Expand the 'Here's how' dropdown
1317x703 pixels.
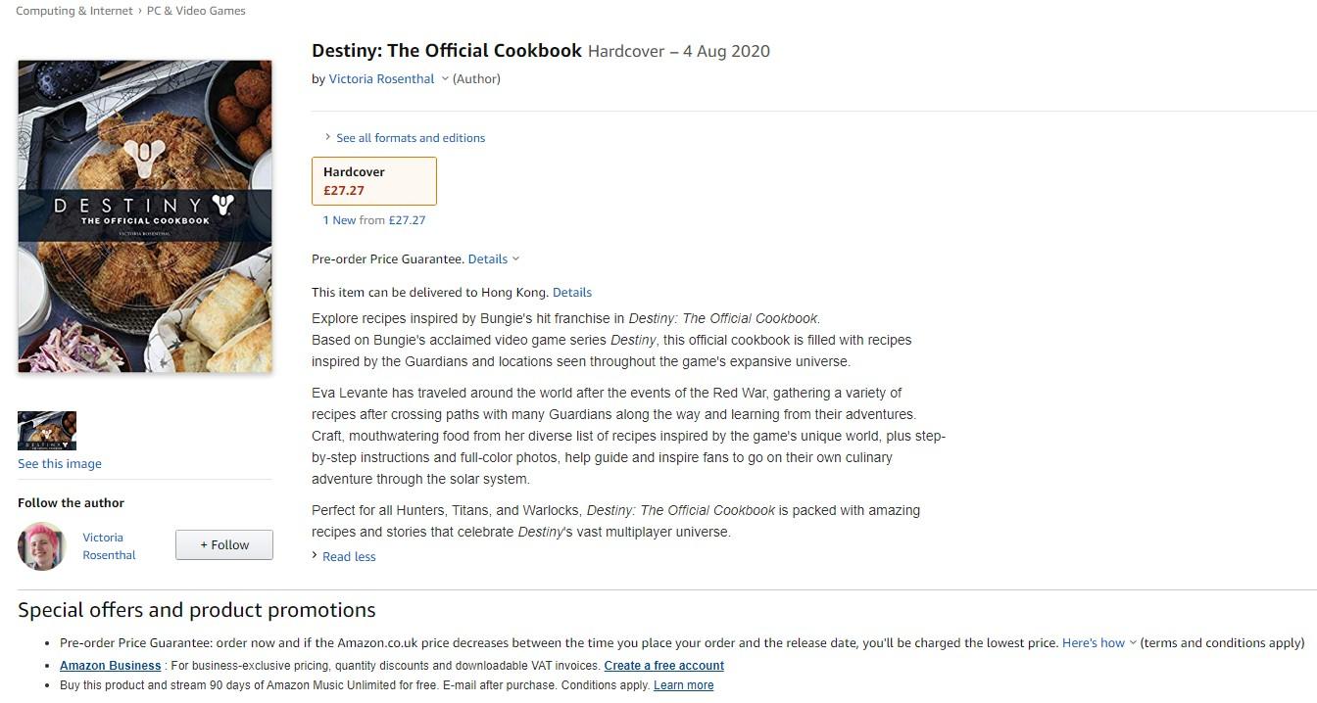click(1098, 643)
